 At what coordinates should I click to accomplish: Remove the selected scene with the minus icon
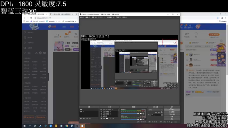click(84, 119)
